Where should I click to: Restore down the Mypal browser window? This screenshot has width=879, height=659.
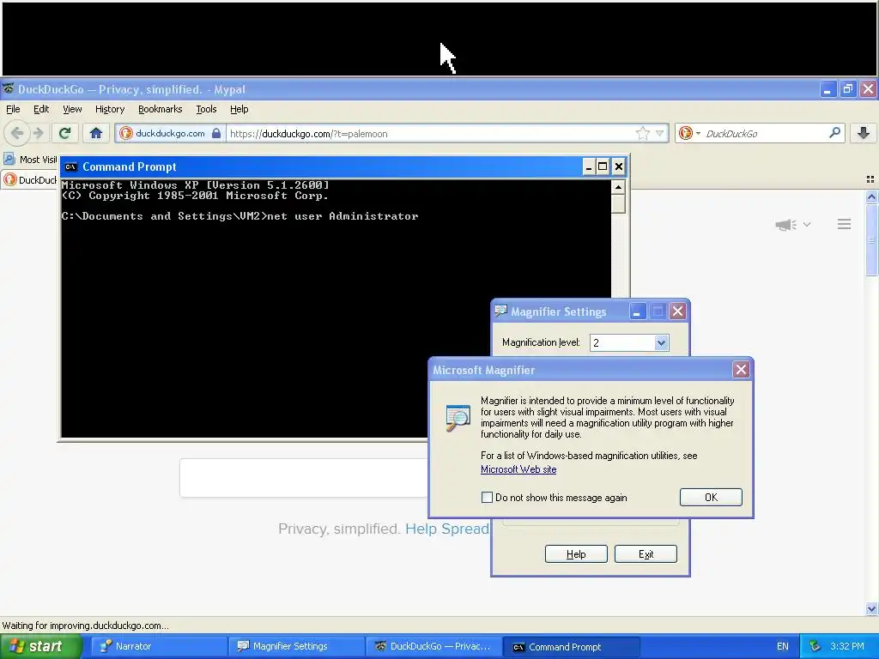click(847, 88)
